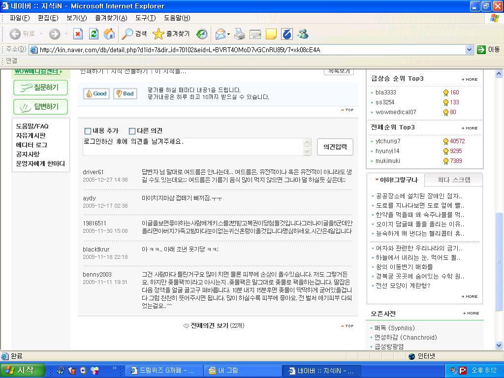Rate the answer with Good button
Viewport: 504px width, 378px height.
tap(96, 94)
